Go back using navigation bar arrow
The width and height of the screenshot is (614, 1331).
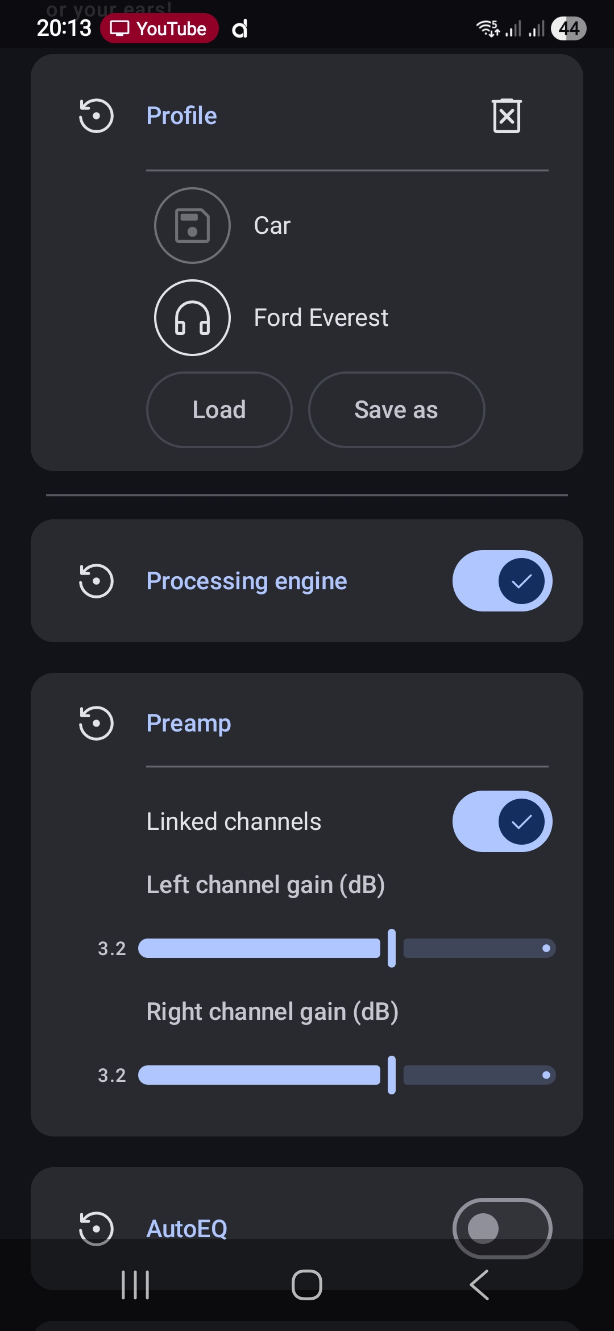coord(479,1285)
